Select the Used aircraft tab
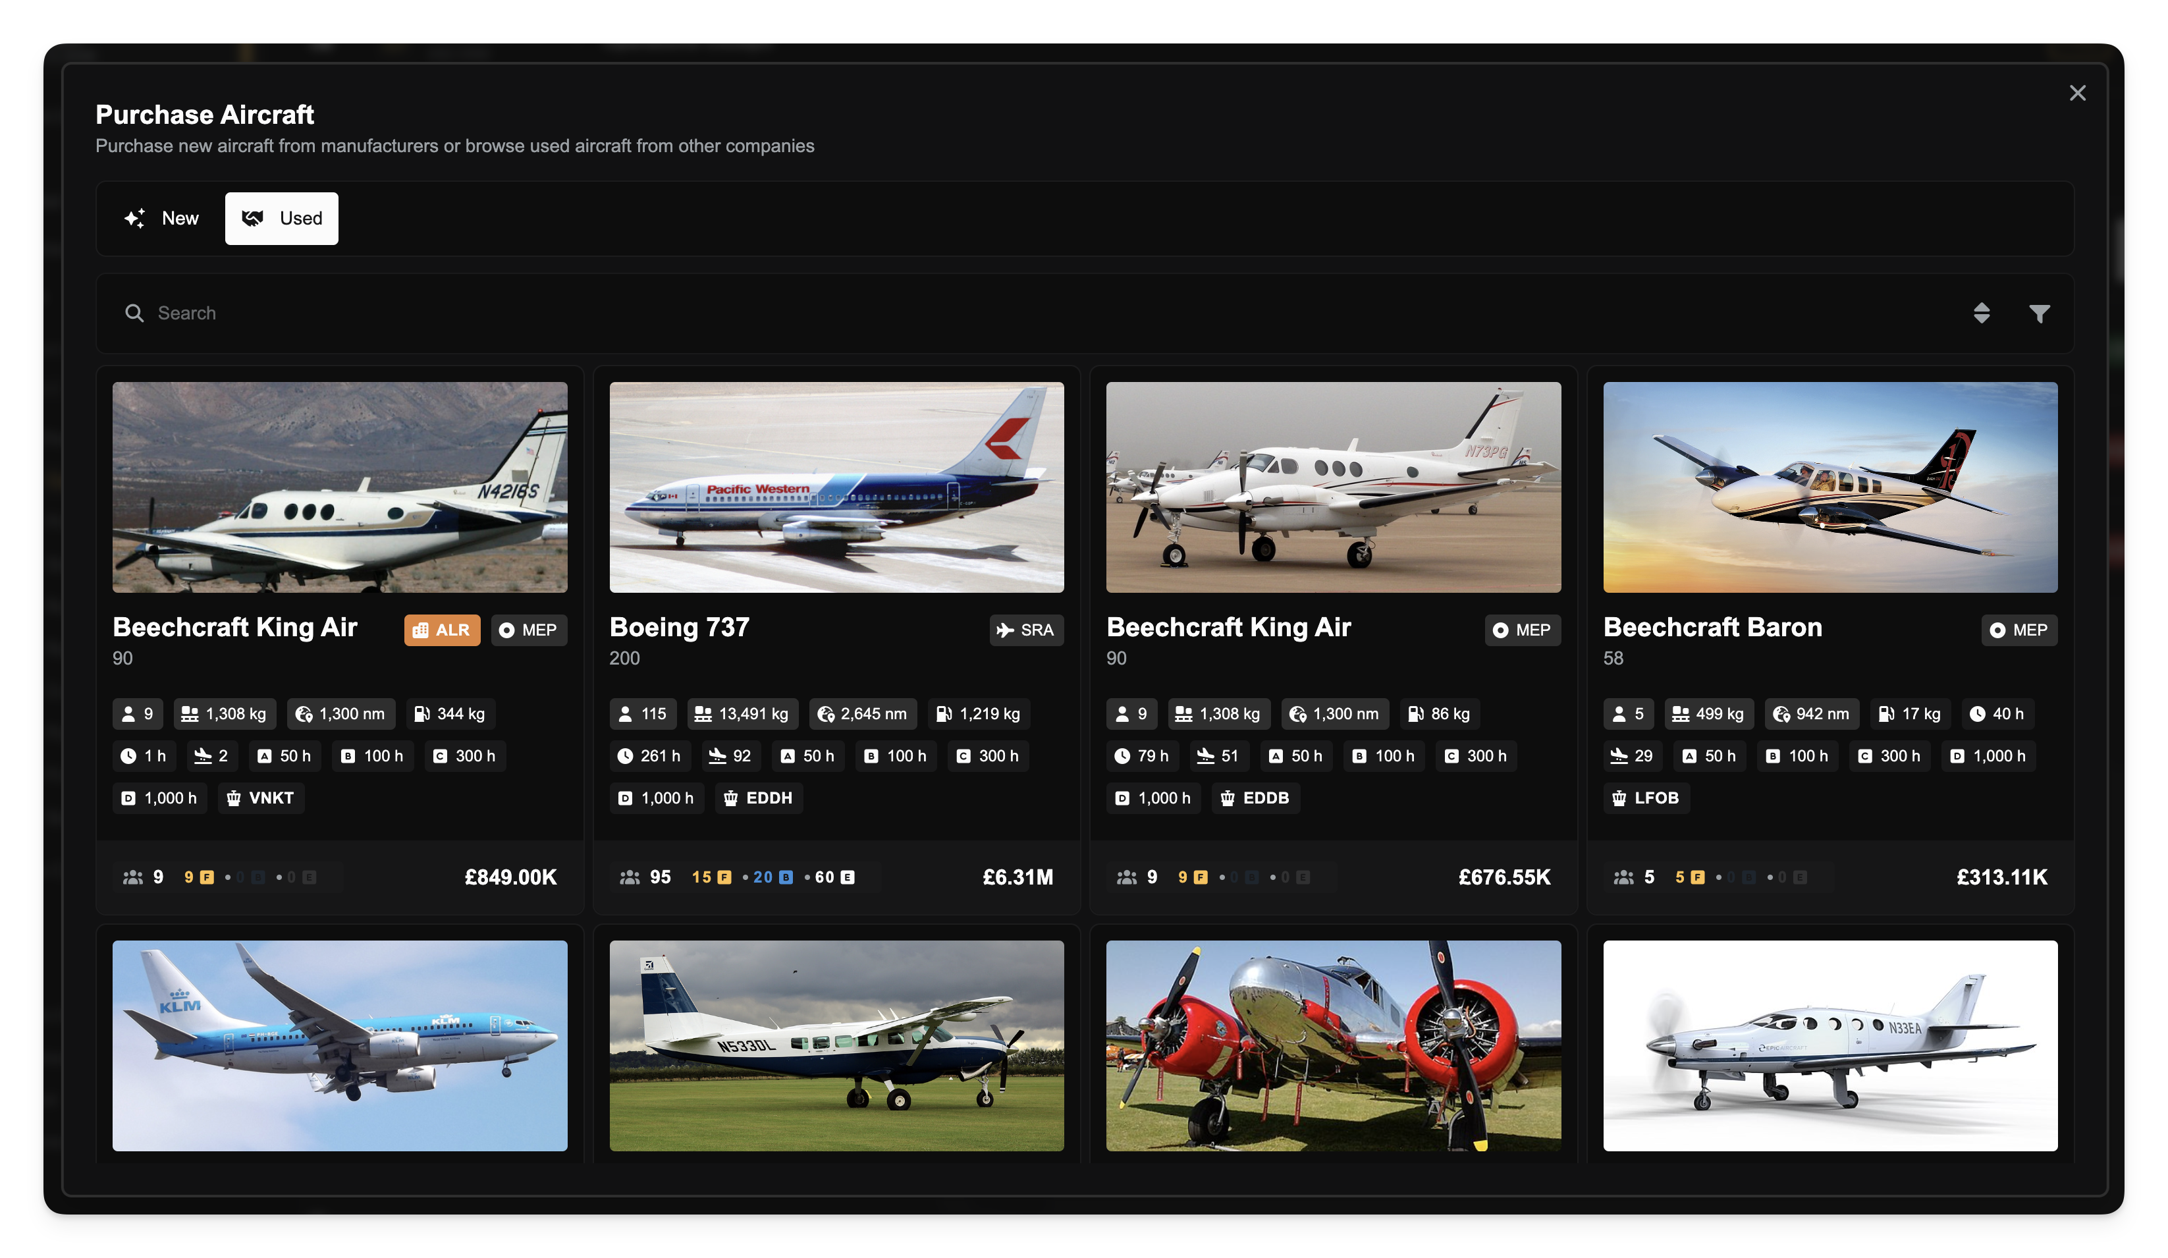The image size is (2168, 1258). 281,219
